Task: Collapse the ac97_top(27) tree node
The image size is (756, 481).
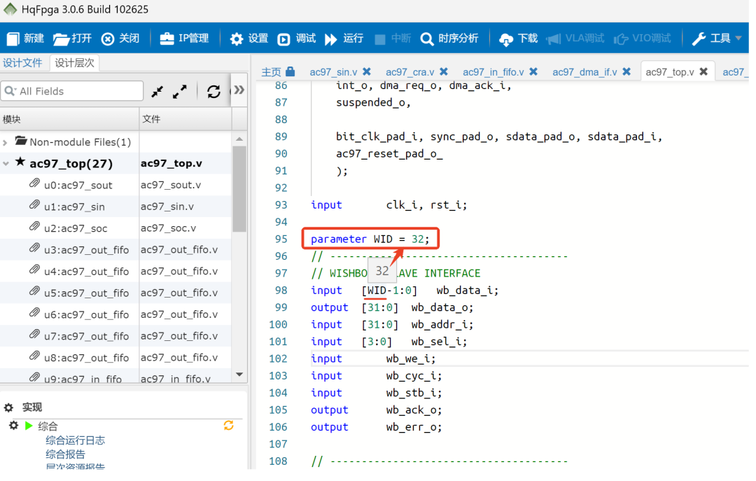Action: coord(6,163)
